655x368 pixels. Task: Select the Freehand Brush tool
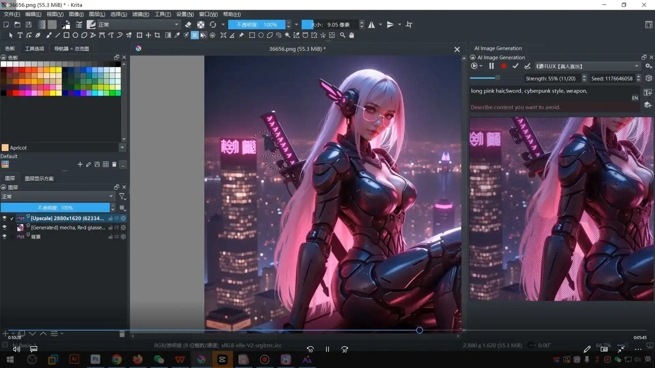coord(48,35)
